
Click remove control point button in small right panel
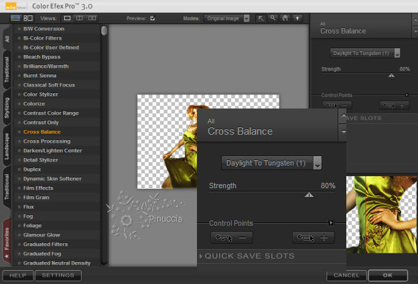tap(337, 105)
